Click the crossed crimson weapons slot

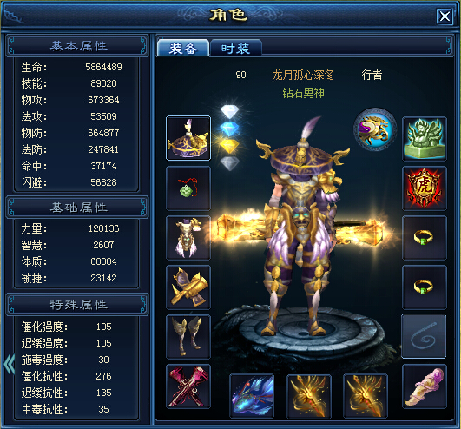(x=188, y=386)
